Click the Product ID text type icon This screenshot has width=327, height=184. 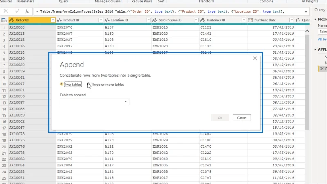[x=59, y=20]
